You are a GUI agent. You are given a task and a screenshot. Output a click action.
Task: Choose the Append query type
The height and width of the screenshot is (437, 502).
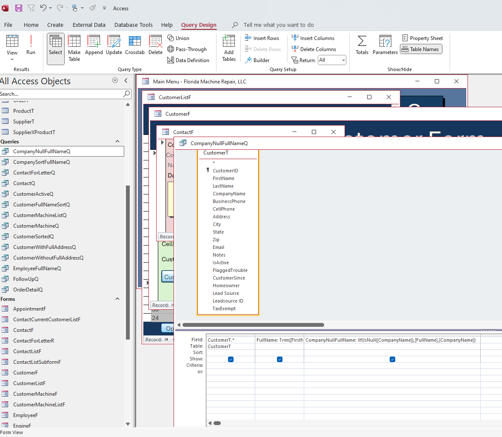coord(94,45)
